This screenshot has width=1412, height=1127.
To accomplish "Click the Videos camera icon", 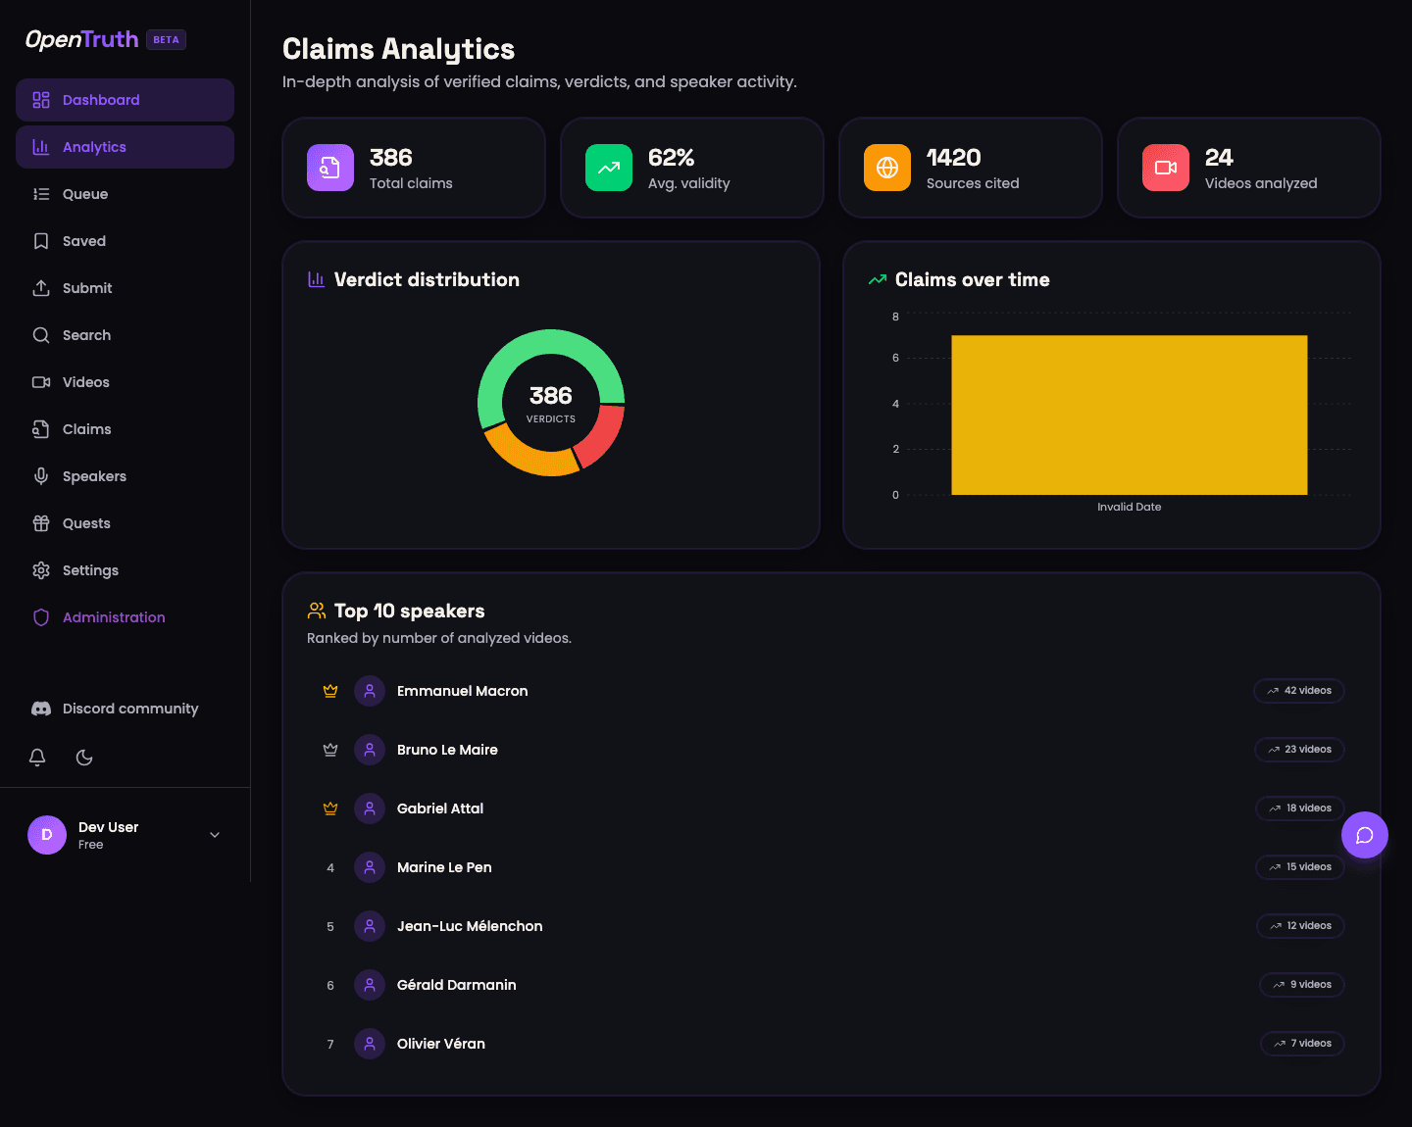I will [41, 381].
